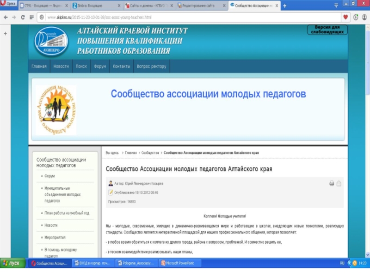370x277 pixels.
Task: Open the downloads icon in the toolbar
Action: [x=356, y=17]
